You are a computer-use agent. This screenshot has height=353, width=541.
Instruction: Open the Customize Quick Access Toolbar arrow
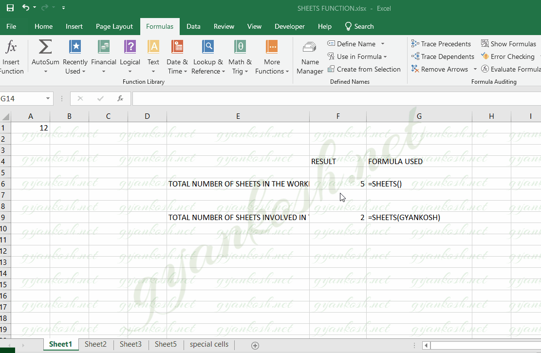pos(63,8)
